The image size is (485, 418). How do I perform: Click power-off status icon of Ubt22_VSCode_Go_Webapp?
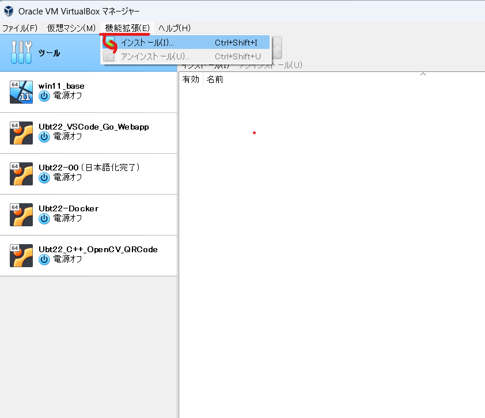44,137
